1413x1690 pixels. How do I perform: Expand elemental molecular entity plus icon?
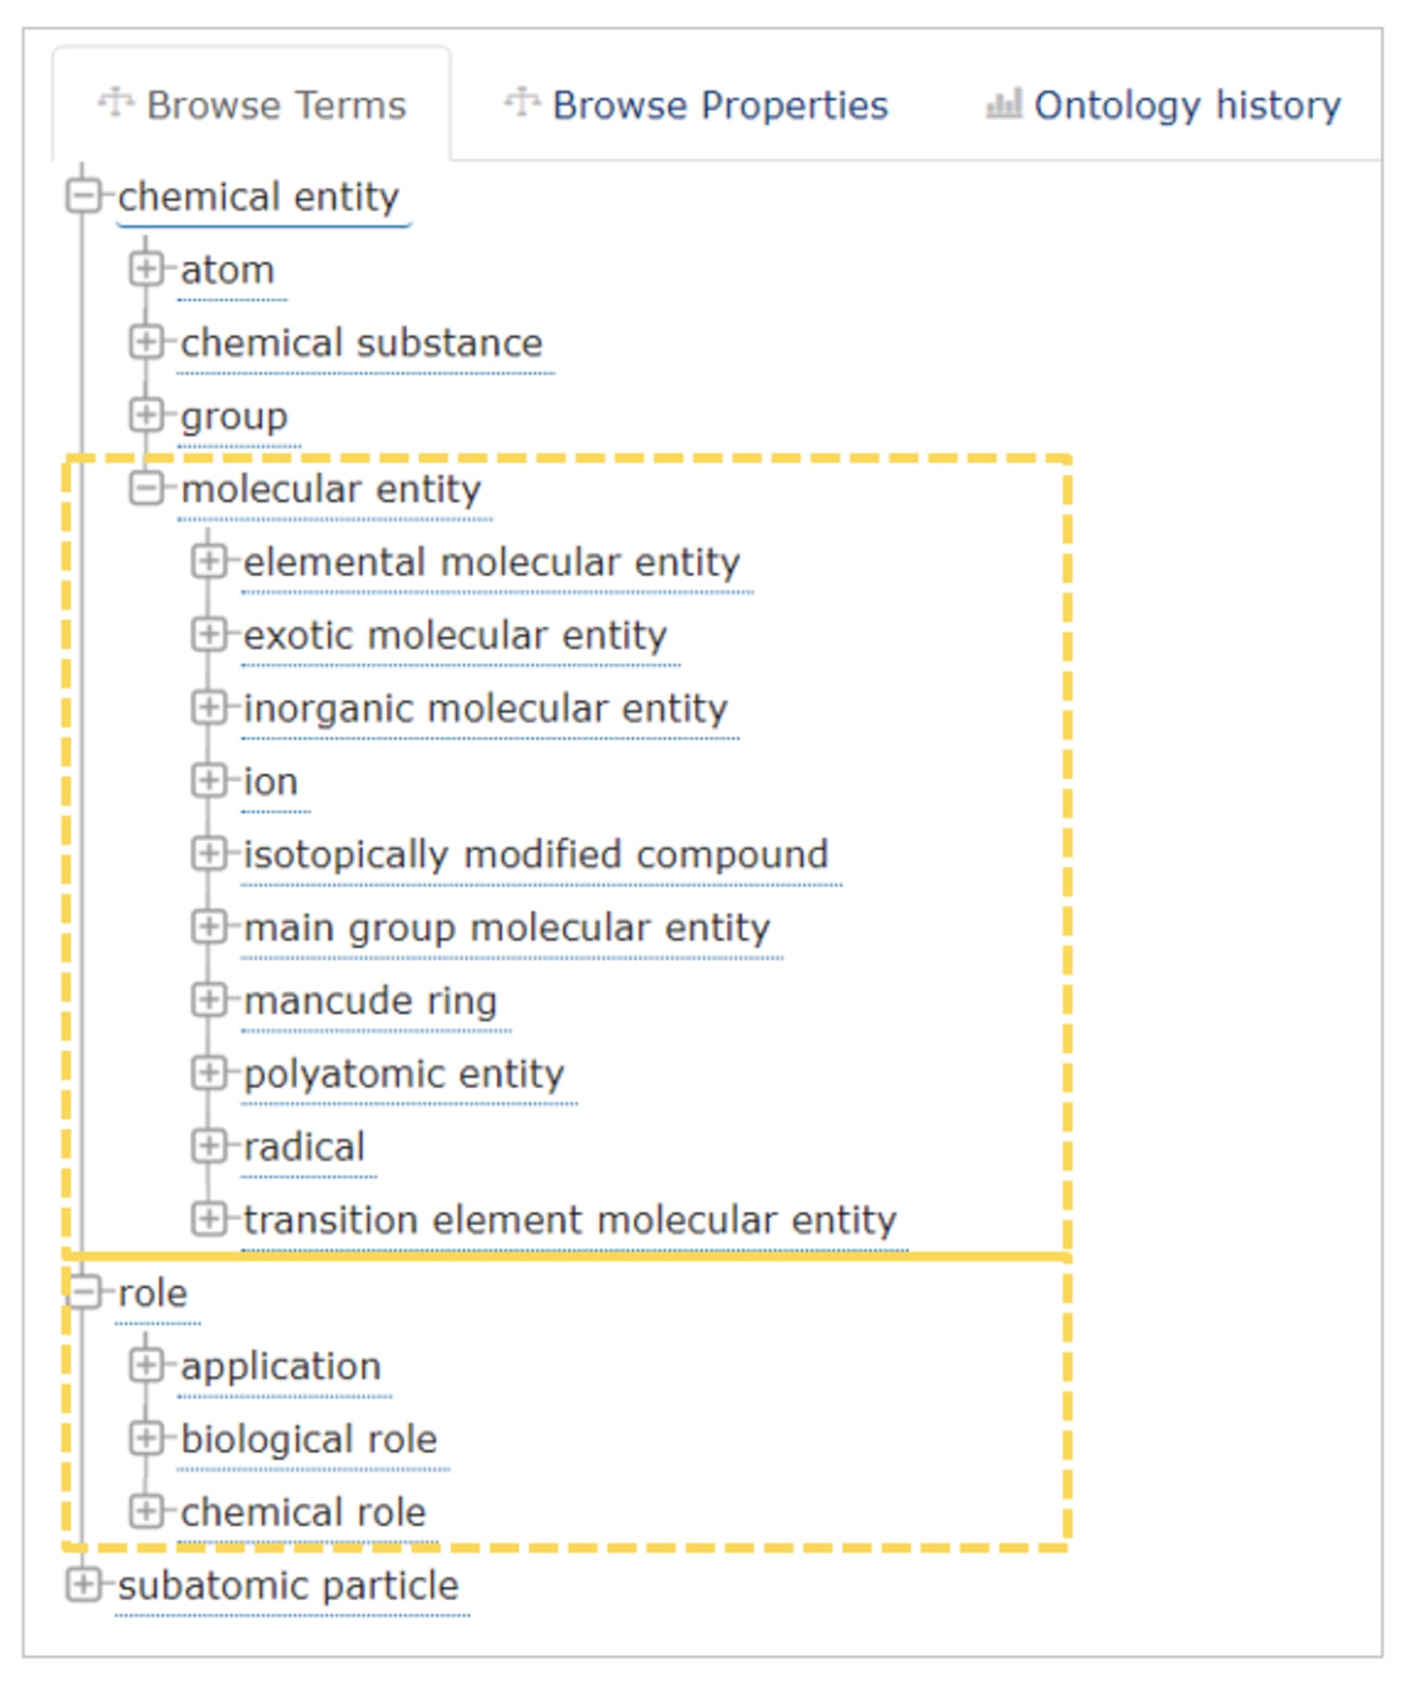click(209, 561)
